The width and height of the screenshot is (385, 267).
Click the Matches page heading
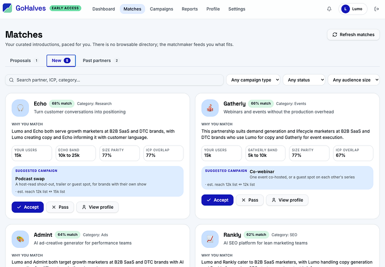tap(24, 35)
